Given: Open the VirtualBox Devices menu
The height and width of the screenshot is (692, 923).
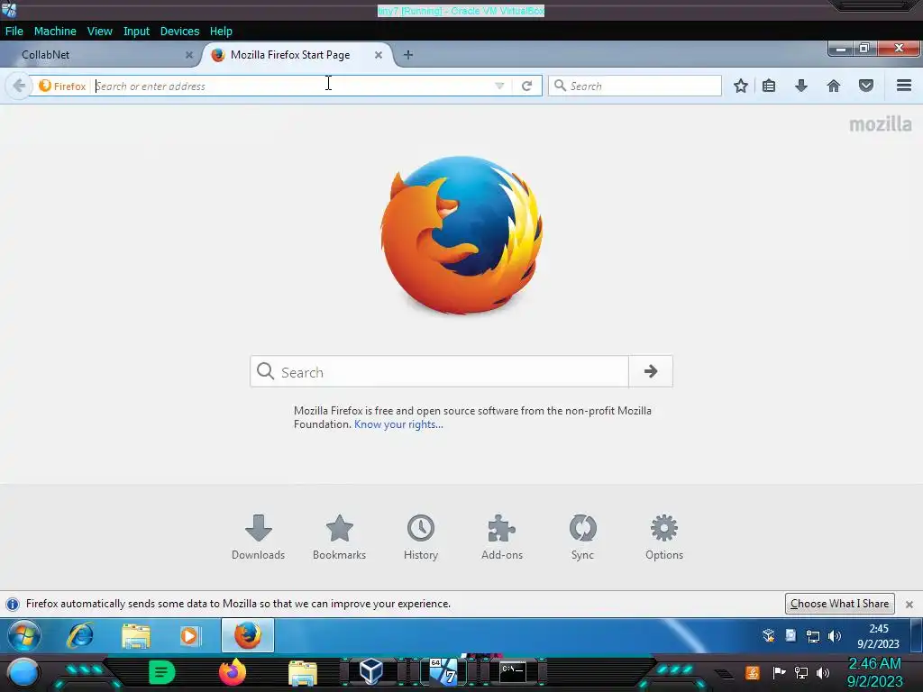Looking at the screenshot, I should click(179, 32).
